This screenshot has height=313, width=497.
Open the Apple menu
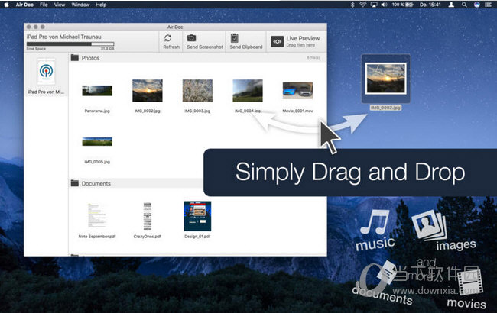pyautogui.click(x=6, y=5)
